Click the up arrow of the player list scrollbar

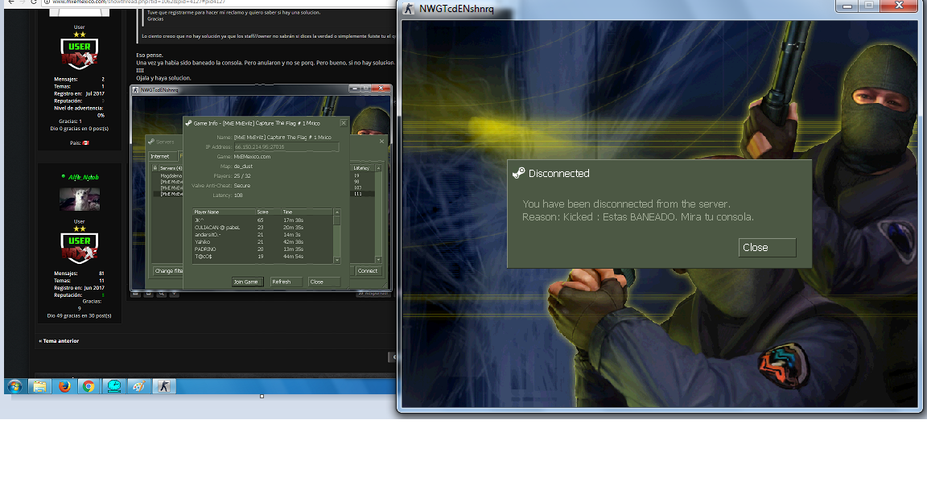337,212
